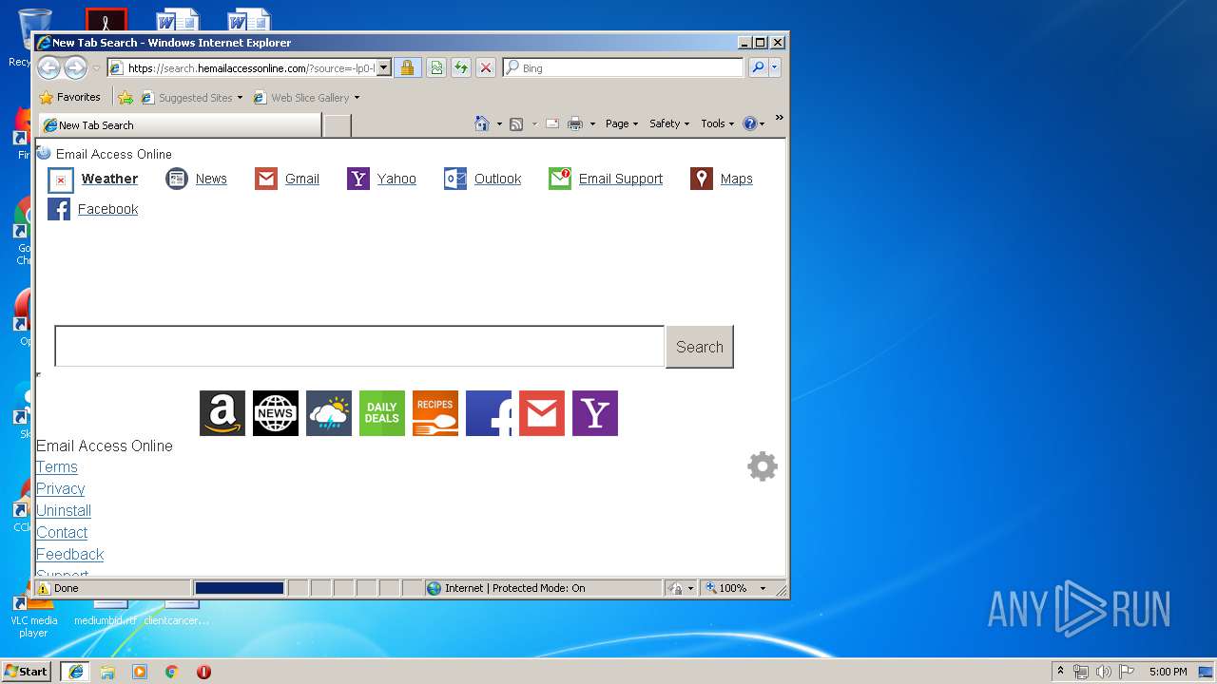Click the IE forward arrow button
This screenshot has width=1217, height=684.
pyautogui.click(x=75, y=67)
